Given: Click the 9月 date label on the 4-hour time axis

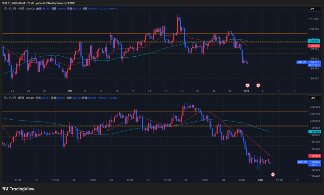Looking at the screenshot, I should click(x=70, y=91).
